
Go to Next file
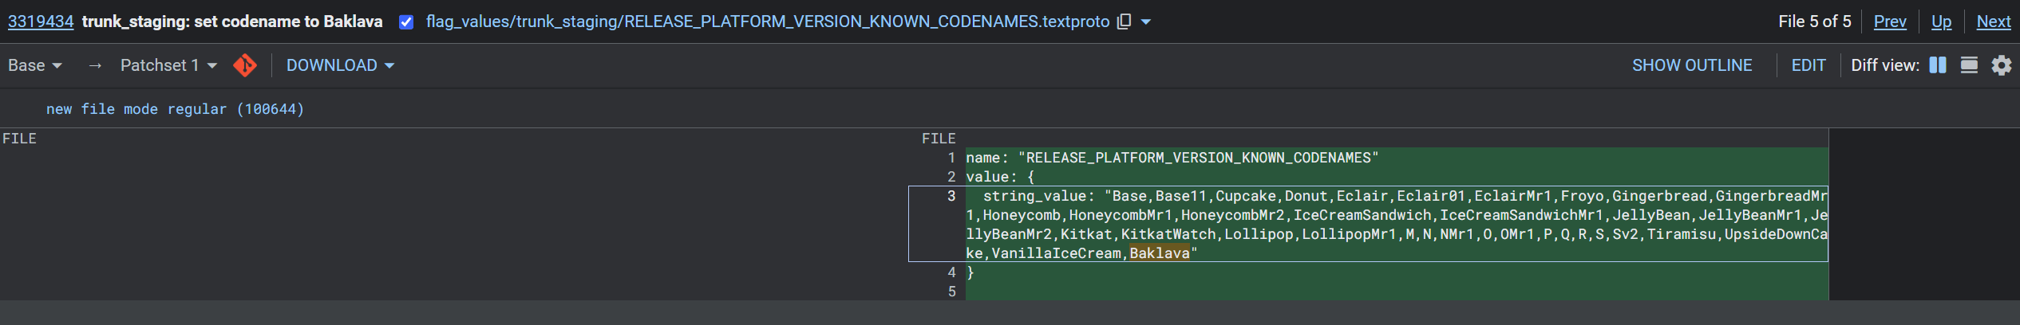pos(1993,22)
